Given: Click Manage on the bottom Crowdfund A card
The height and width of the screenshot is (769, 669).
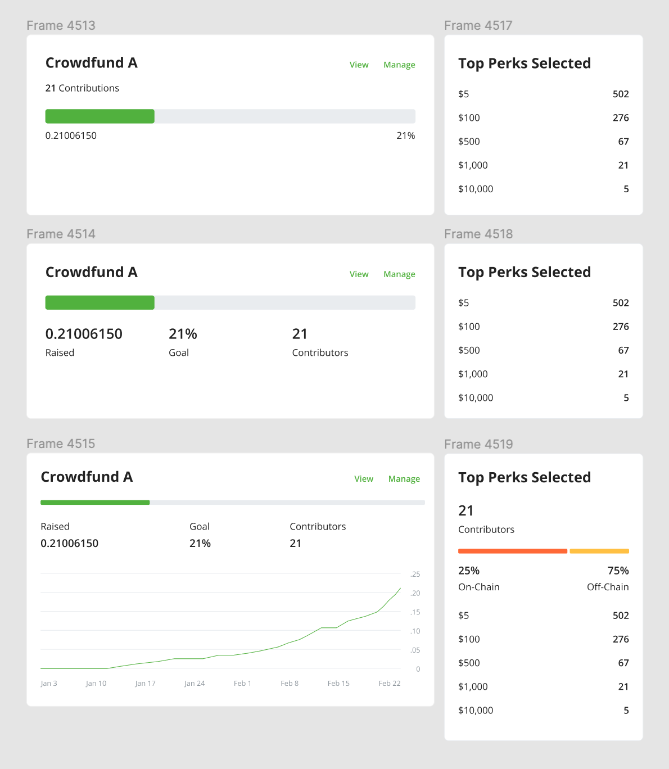Looking at the screenshot, I should click(x=404, y=478).
